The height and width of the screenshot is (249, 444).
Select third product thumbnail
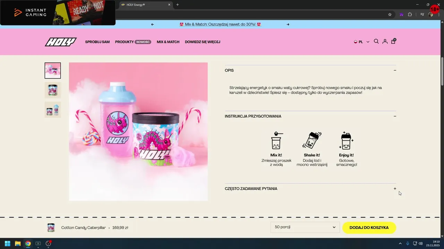click(x=53, y=110)
